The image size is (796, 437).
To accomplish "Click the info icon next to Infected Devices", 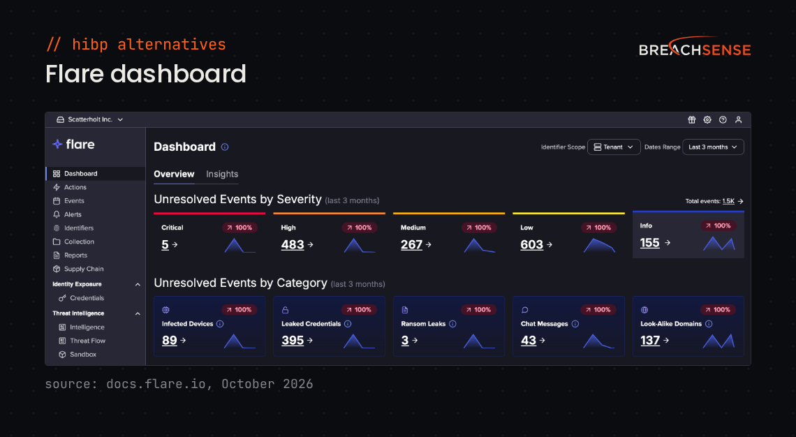I will pos(220,324).
